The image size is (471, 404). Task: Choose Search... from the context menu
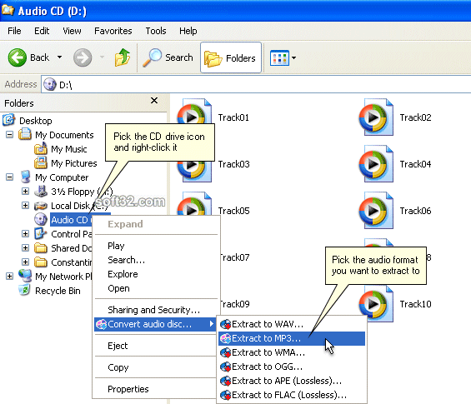[x=156, y=260]
